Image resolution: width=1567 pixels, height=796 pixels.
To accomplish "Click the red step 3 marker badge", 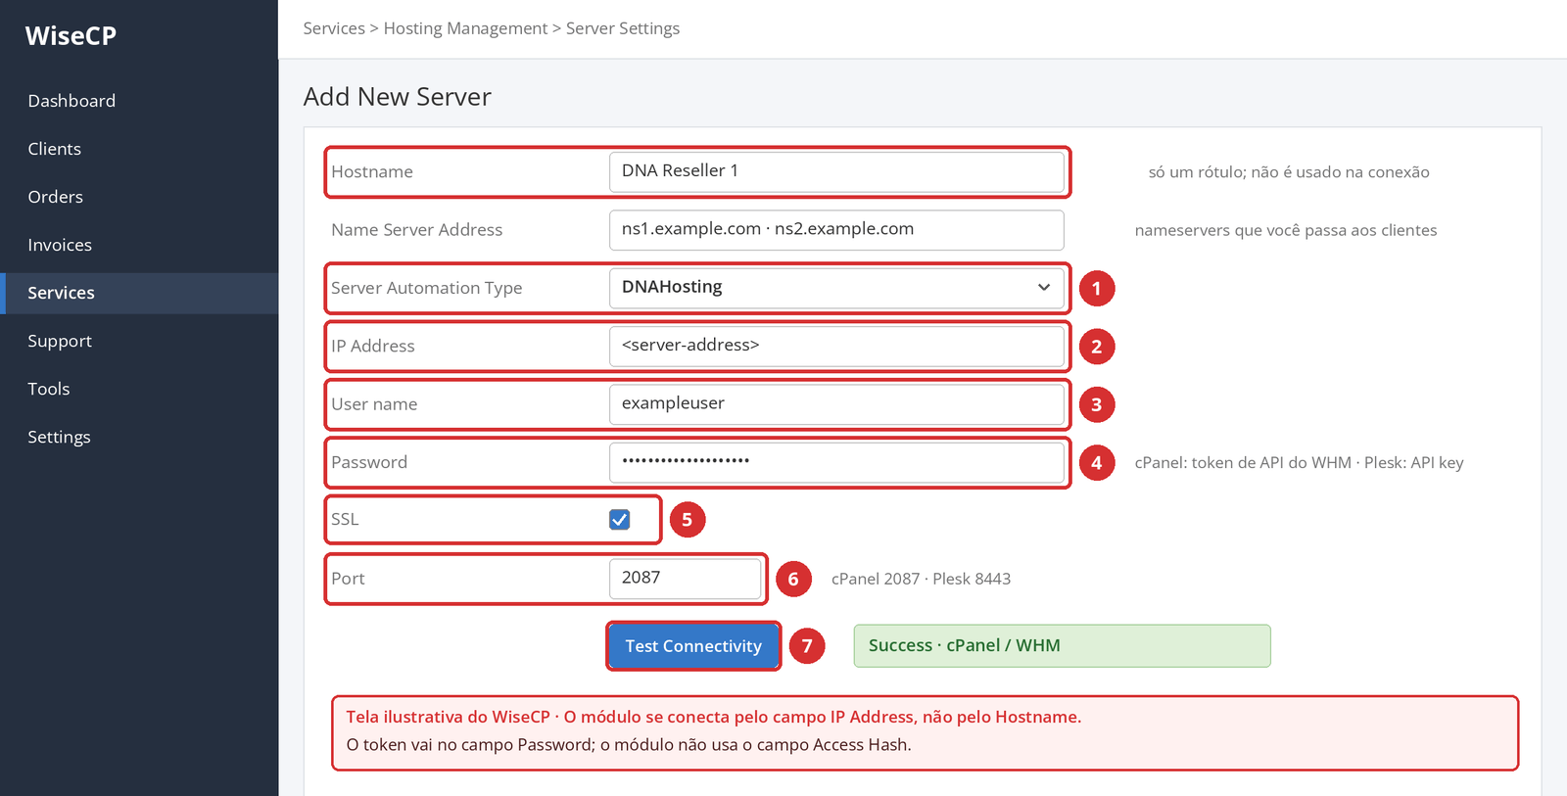I will 1097,404.
